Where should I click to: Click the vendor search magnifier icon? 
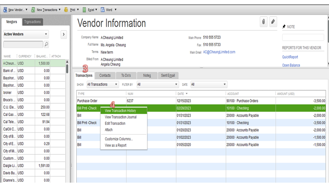click(x=46, y=44)
